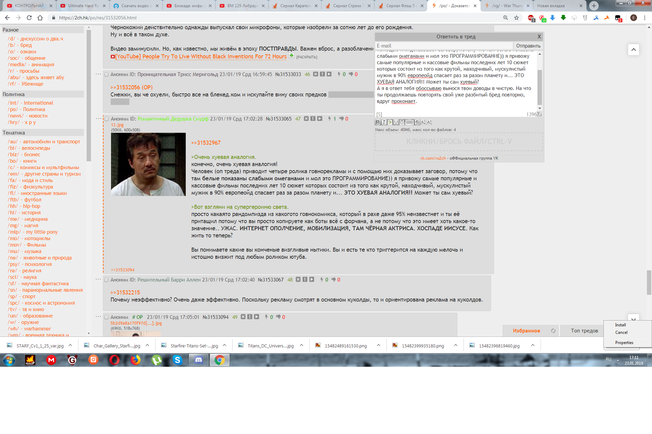This screenshot has height=434, width=652.
Task: Apply overline formatting in reply form
Action: tap(402, 122)
